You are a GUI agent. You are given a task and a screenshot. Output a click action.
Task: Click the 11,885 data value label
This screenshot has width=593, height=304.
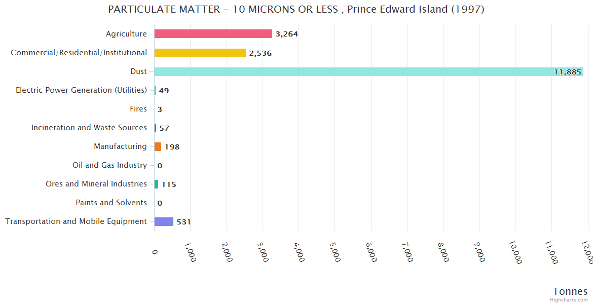click(567, 72)
